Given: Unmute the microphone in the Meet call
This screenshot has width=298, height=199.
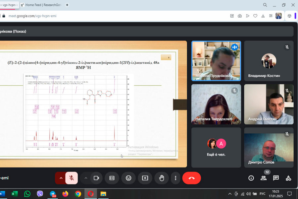Looking at the screenshot, I should (x=72, y=178).
